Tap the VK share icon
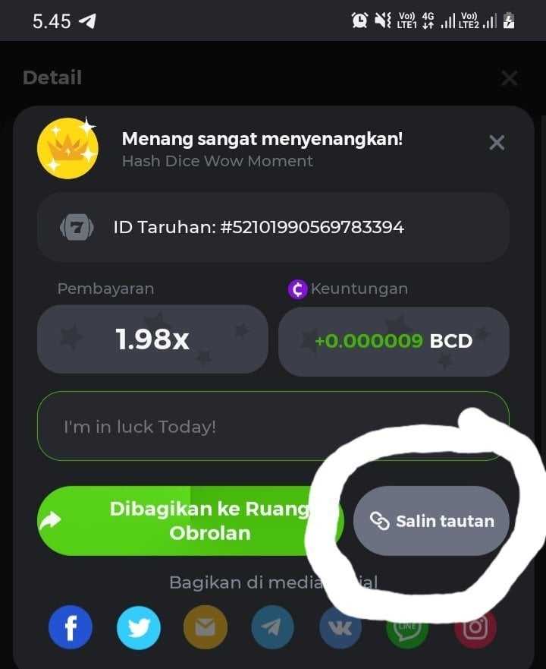Viewport: 546px width, 669px height. pyautogui.click(x=340, y=627)
